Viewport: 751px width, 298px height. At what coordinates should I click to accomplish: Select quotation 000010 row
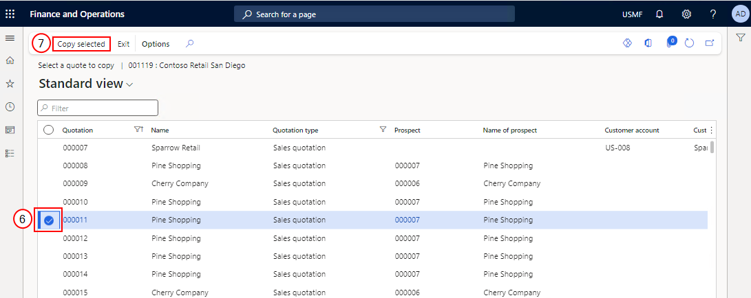(x=372, y=202)
